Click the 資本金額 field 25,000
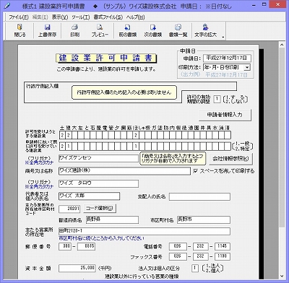 click(x=77, y=268)
